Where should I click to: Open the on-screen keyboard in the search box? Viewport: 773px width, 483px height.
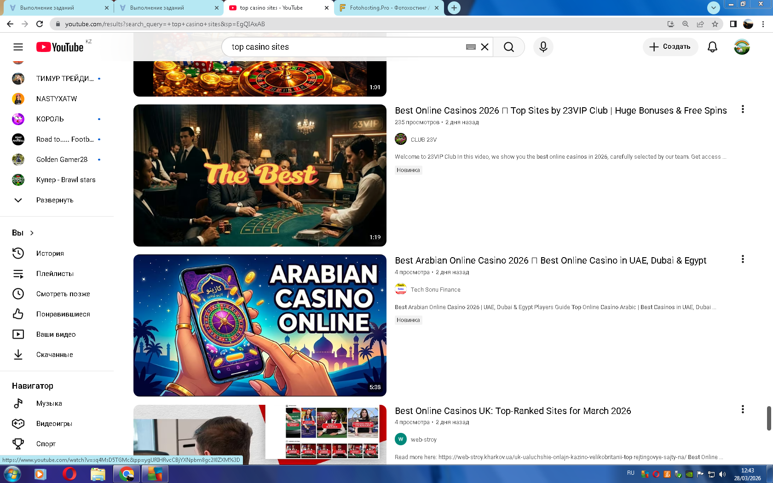pos(471,47)
